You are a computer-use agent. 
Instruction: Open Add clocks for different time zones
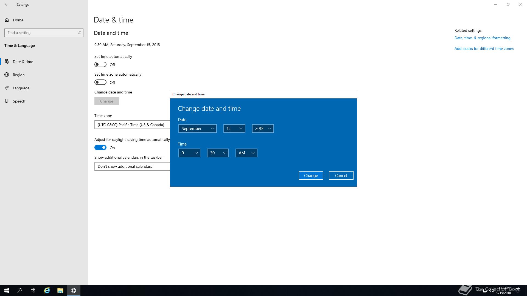pos(484,49)
